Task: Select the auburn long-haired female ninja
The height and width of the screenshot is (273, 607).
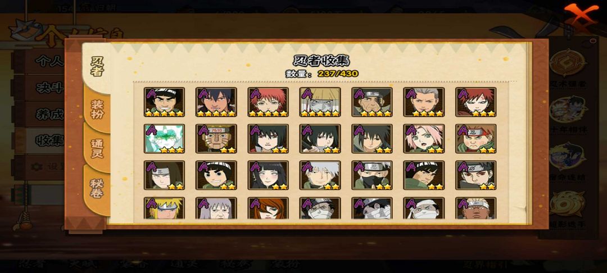Action: [x=268, y=208]
